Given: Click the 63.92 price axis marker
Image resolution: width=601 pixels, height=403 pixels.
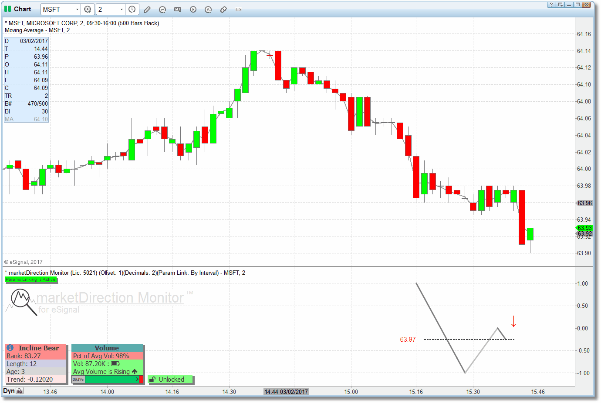Looking at the screenshot, I should [584, 234].
